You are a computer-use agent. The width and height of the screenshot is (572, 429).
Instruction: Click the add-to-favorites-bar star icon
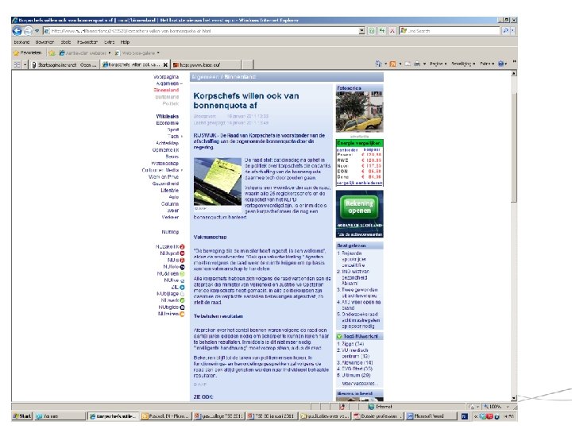point(52,53)
